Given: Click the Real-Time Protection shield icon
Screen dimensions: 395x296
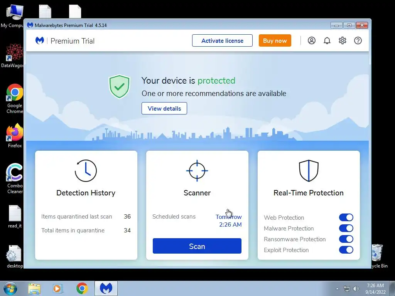Looking at the screenshot, I should (x=309, y=171).
